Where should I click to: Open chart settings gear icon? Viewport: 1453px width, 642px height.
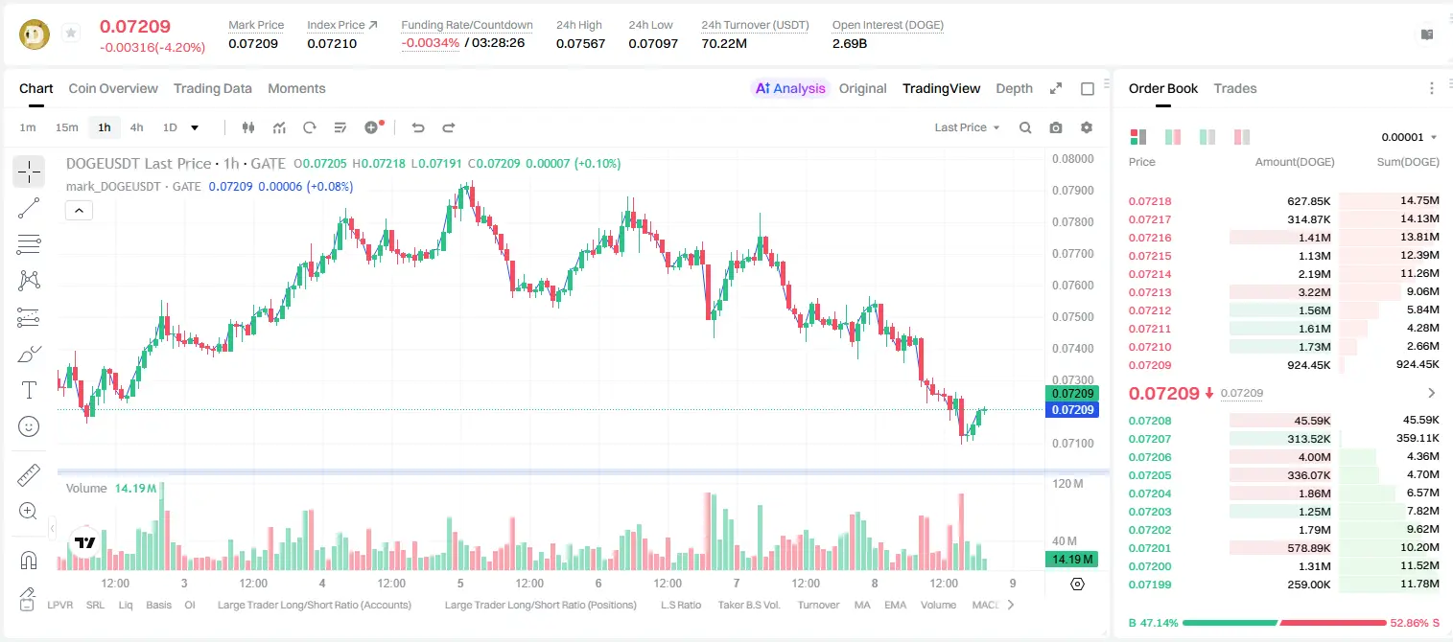[x=1087, y=127]
